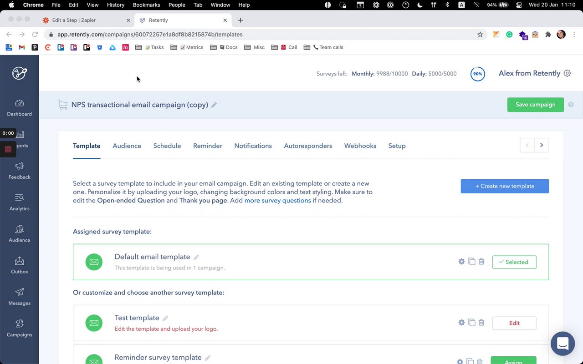Click the Save campaign button
Screen dimensions: 583x364
point(536,105)
